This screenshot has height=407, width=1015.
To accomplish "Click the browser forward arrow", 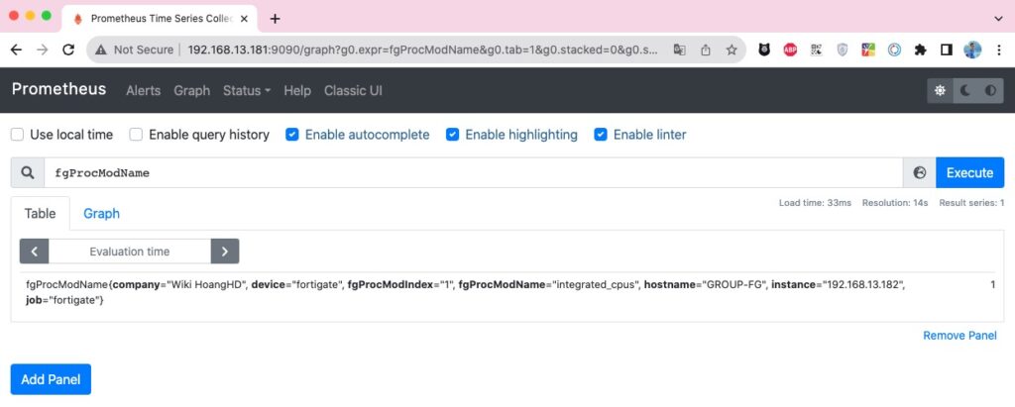I will [x=42, y=50].
